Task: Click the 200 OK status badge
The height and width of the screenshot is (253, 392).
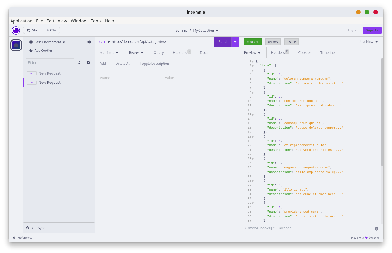Action: coord(253,42)
